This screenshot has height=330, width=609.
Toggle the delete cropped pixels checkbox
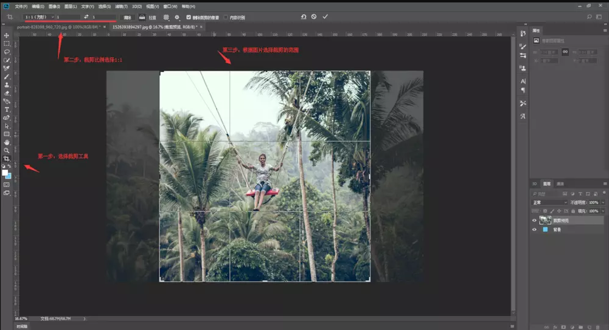189,18
